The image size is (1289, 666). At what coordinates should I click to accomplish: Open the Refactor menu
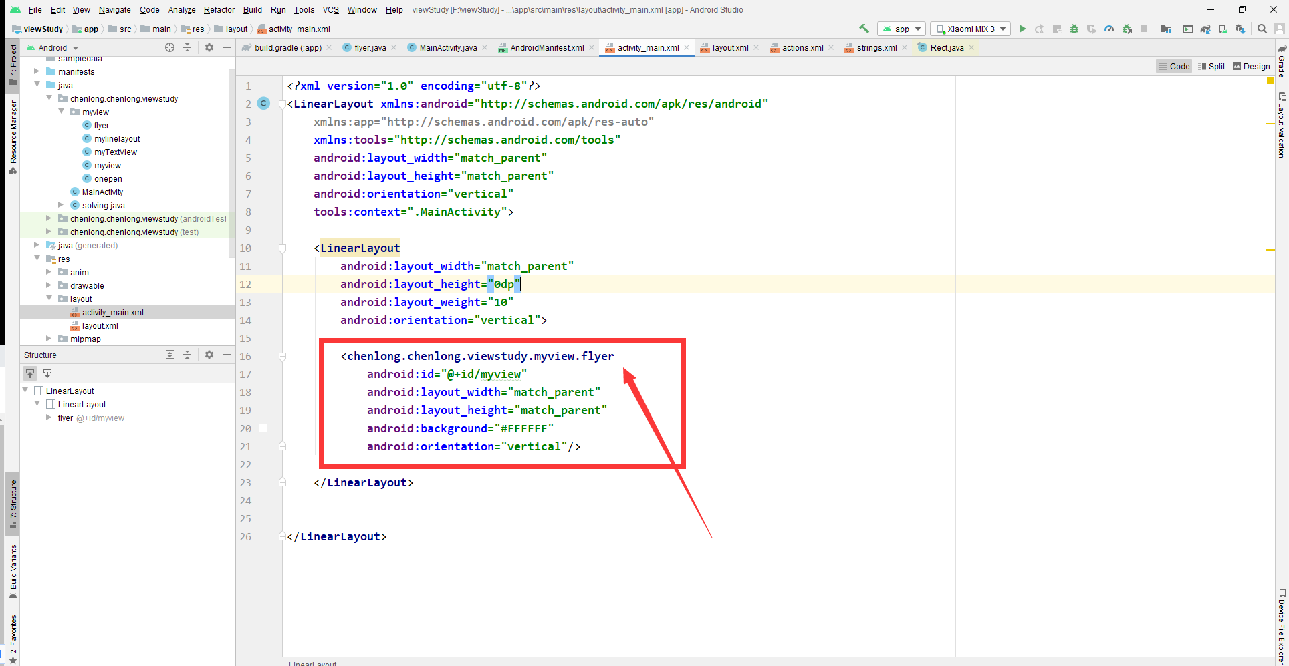click(x=219, y=9)
